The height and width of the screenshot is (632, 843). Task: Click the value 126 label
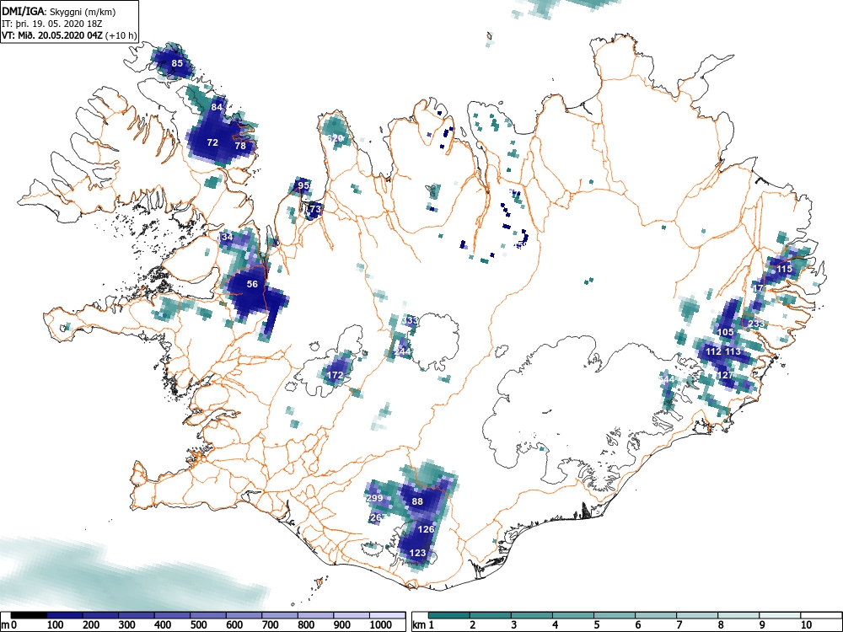[426, 529]
